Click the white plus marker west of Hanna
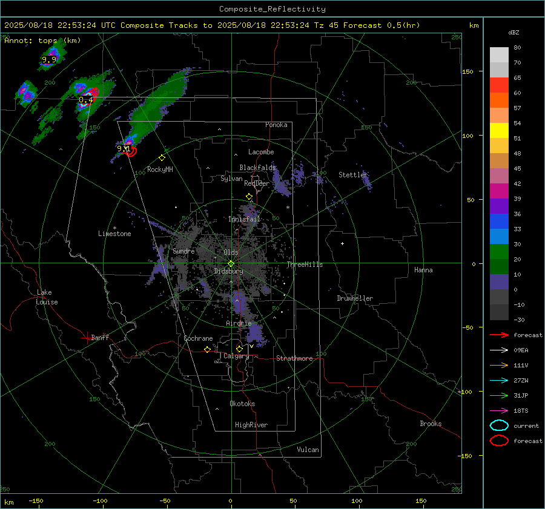Image resolution: width=545 pixels, height=509 pixels. (342, 243)
